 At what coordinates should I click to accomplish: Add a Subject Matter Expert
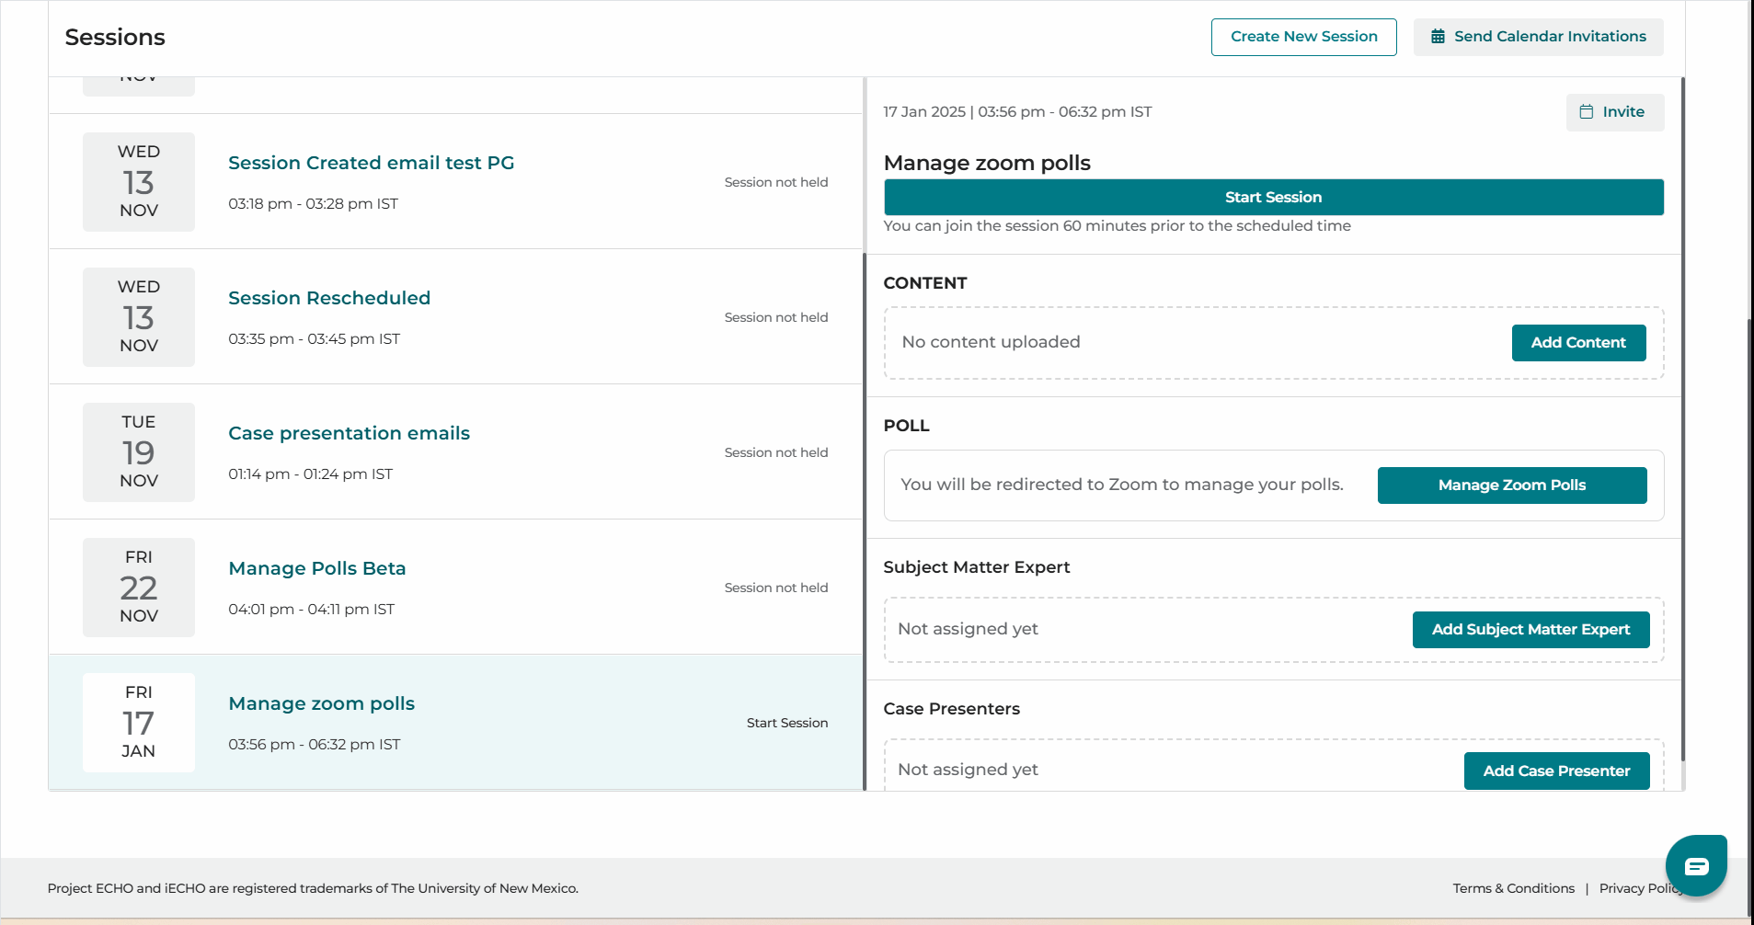tap(1530, 630)
